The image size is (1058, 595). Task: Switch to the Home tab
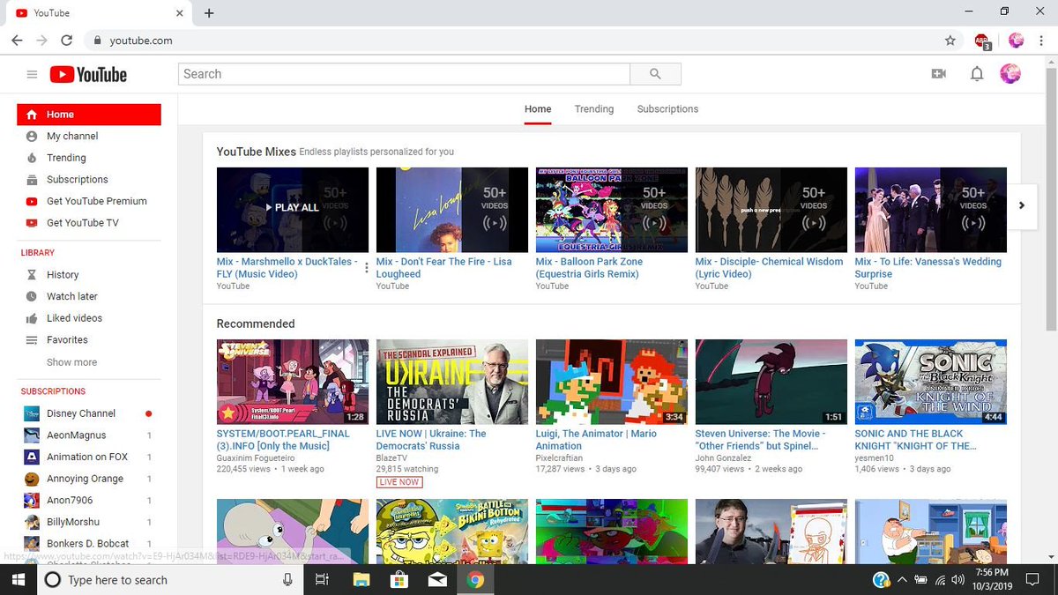pos(538,109)
